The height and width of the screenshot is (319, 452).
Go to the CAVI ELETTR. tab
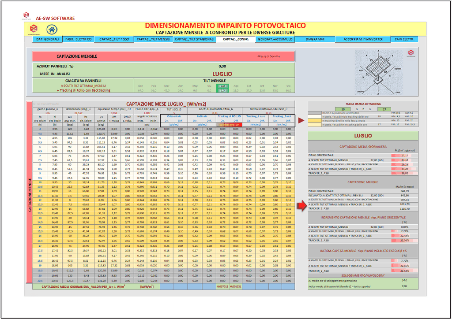click(404, 39)
